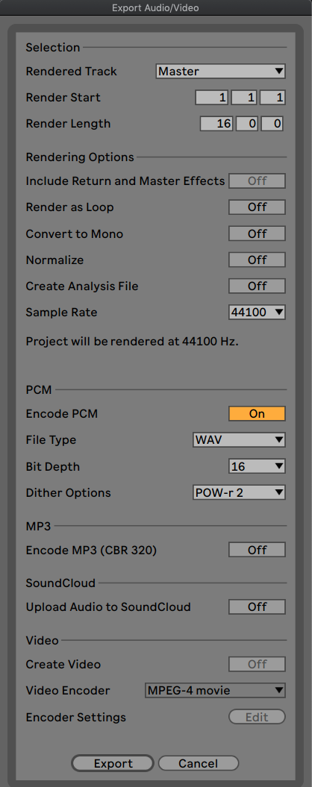Toggle the Create Video switch
Viewport: 312px width, 787px height.
tap(258, 664)
